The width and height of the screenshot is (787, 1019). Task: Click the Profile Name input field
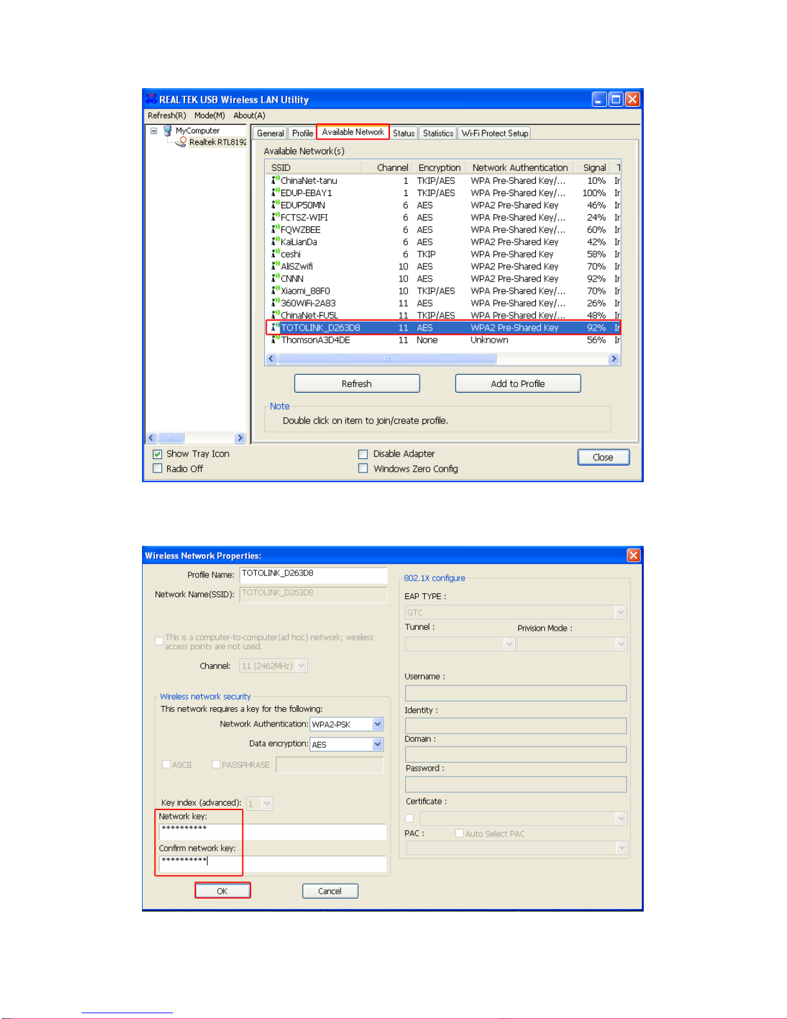pyautogui.click(x=313, y=574)
